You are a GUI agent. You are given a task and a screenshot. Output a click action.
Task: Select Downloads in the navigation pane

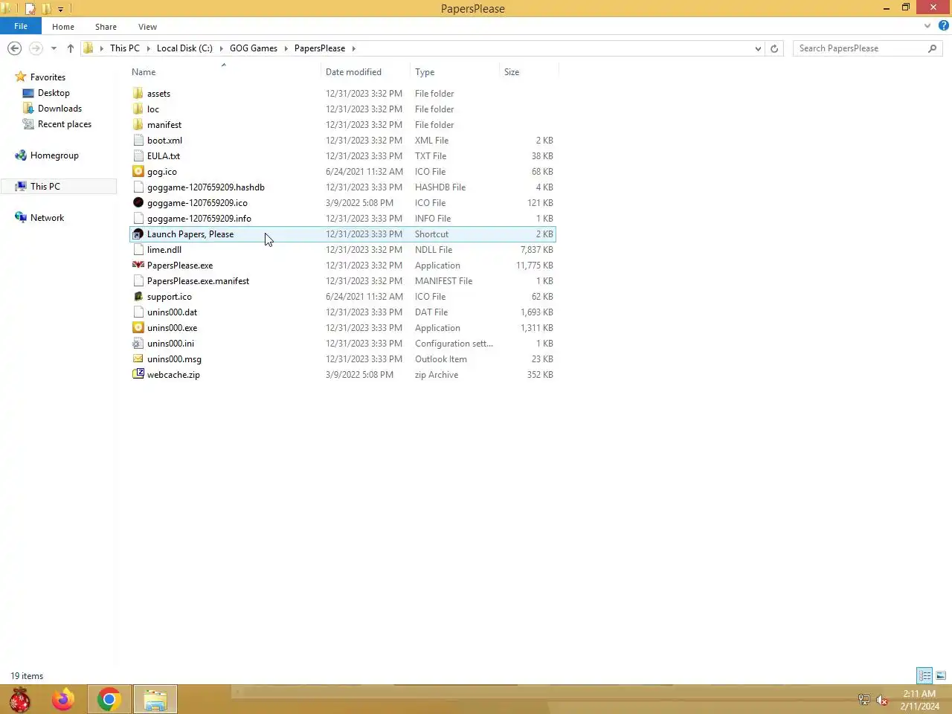click(59, 109)
